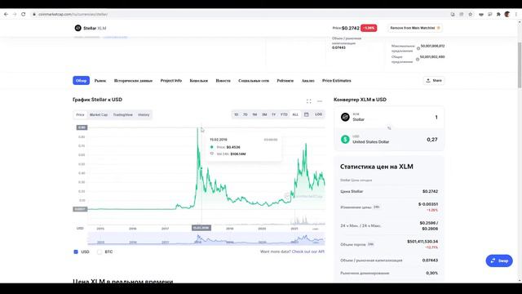Expand chart to fullscreen
Image resolution: width=522 pixels, height=294 pixels.
[309, 101]
